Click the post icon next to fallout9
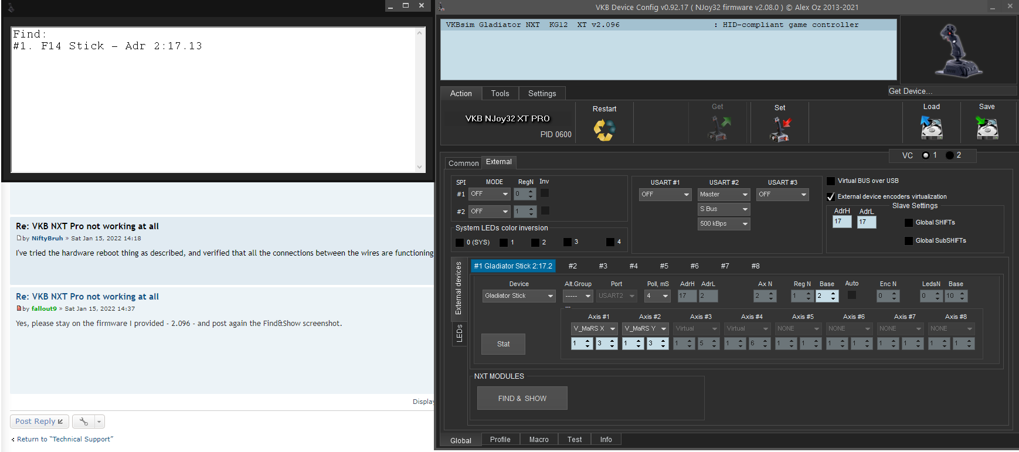 tap(19, 308)
